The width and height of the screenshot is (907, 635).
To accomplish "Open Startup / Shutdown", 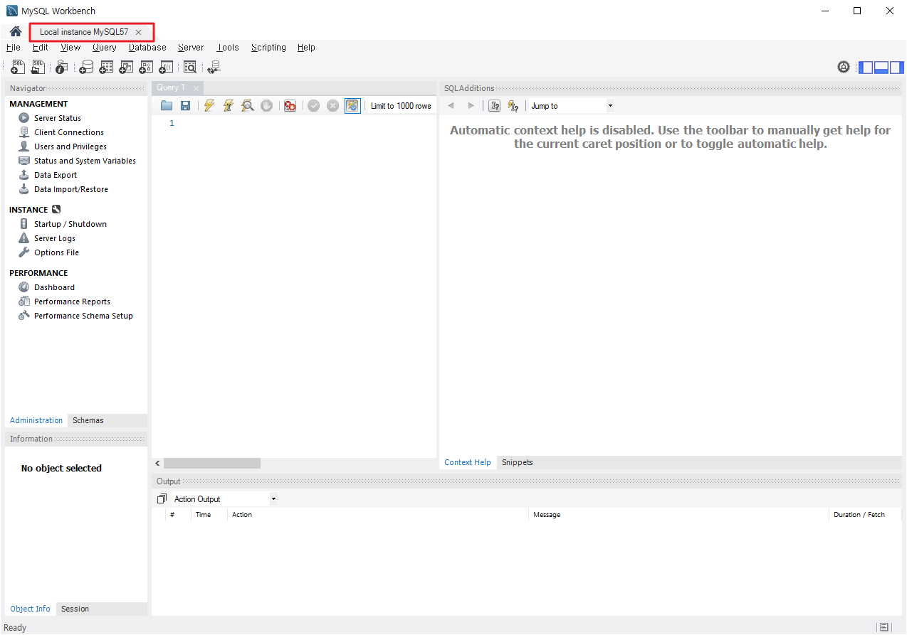I will pyautogui.click(x=70, y=224).
